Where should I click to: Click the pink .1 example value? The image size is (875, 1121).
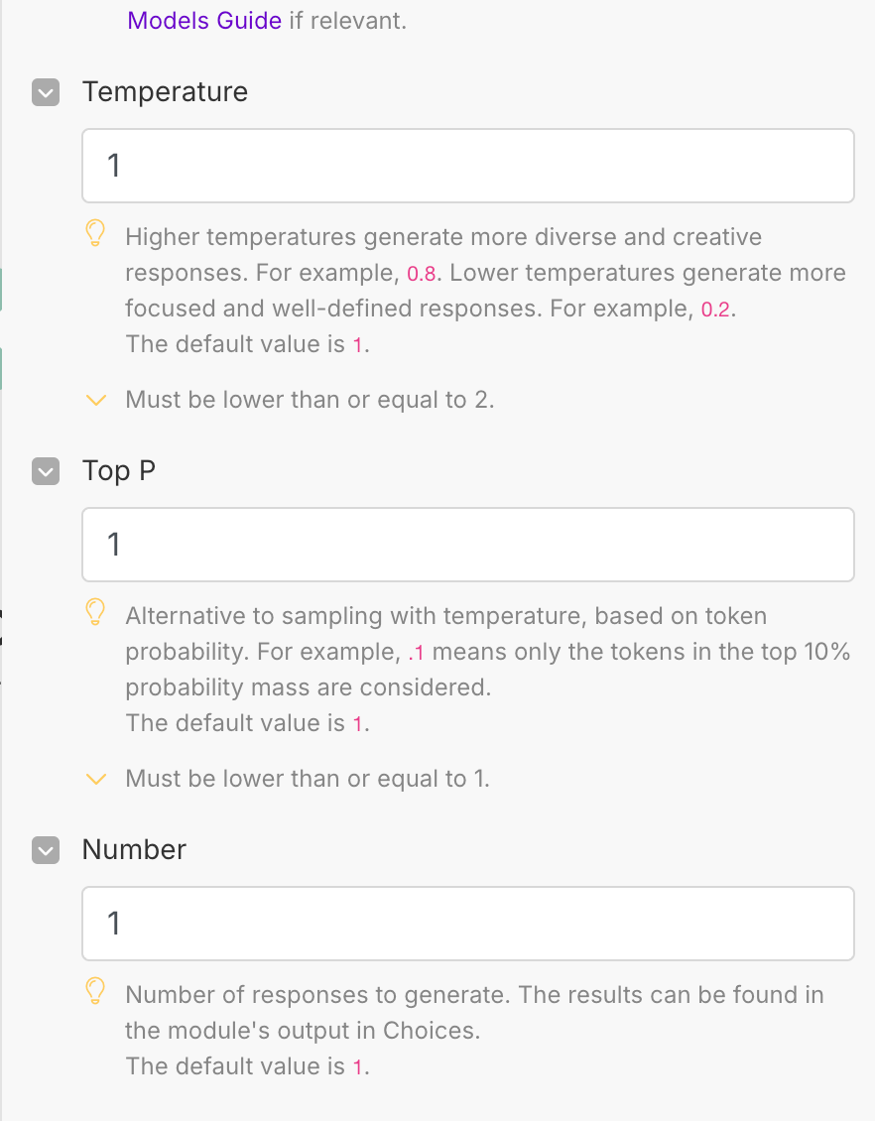pyautogui.click(x=417, y=653)
